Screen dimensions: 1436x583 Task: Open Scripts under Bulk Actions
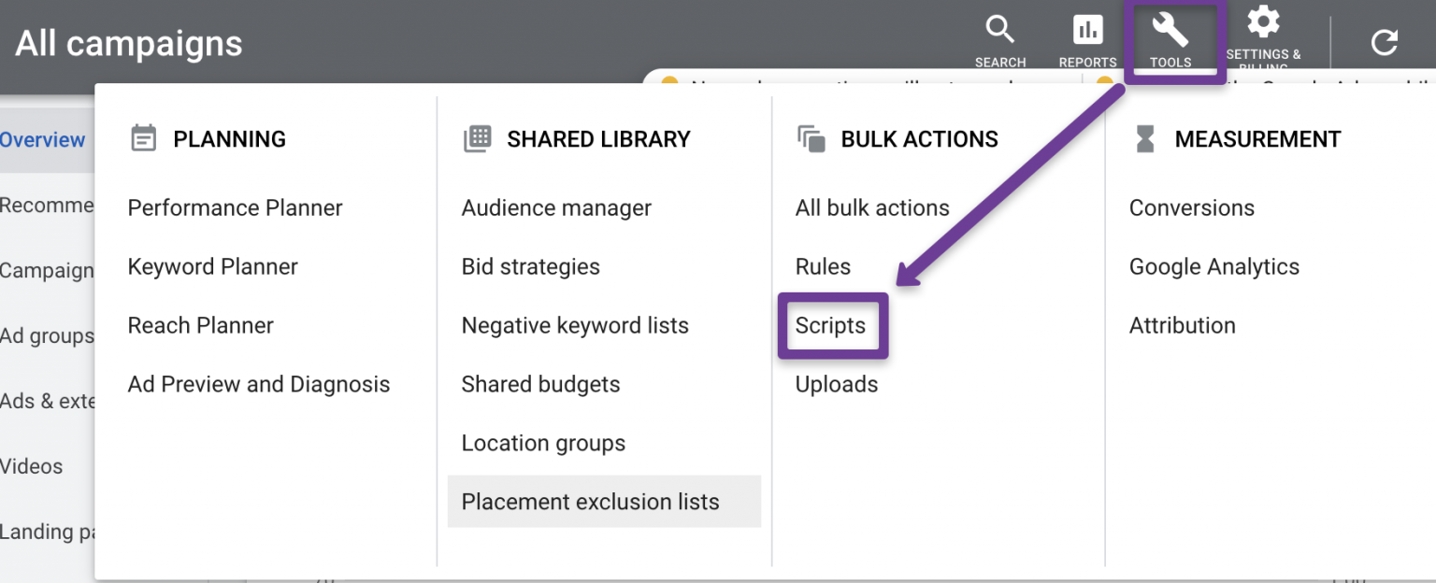830,325
